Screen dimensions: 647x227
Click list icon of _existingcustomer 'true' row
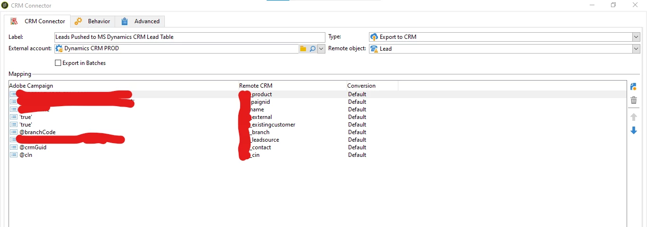(14, 125)
